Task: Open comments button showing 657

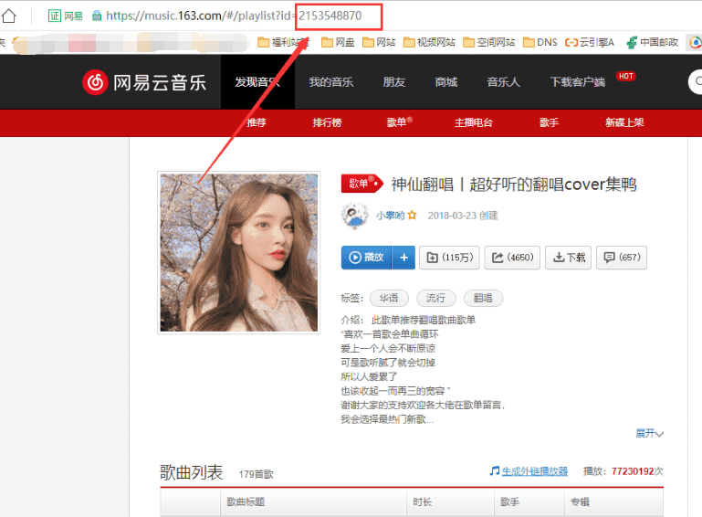Action: [622, 258]
